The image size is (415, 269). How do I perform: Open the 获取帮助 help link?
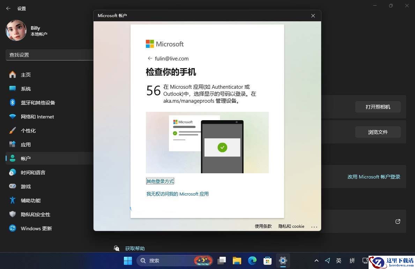pos(135,248)
